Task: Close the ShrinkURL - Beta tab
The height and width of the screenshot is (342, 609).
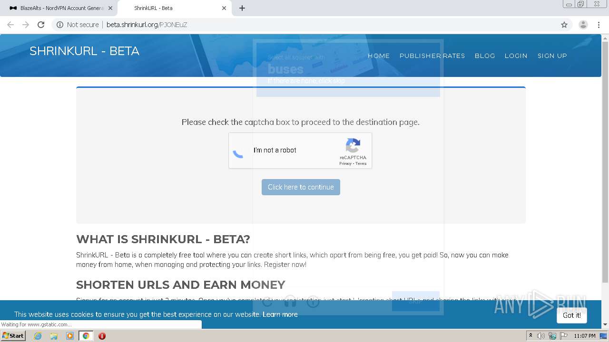Action: [224, 8]
